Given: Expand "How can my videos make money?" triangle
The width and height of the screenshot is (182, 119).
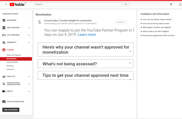Looking at the screenshot, I should [141, 20].
